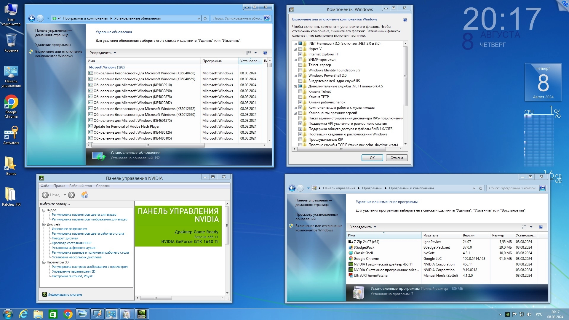
Task: Open Internet Explorer from the taskbar
Action: tap(23, 314)
